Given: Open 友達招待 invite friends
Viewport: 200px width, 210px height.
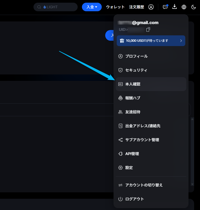Looking at the screenshot, I should [151, 112].
